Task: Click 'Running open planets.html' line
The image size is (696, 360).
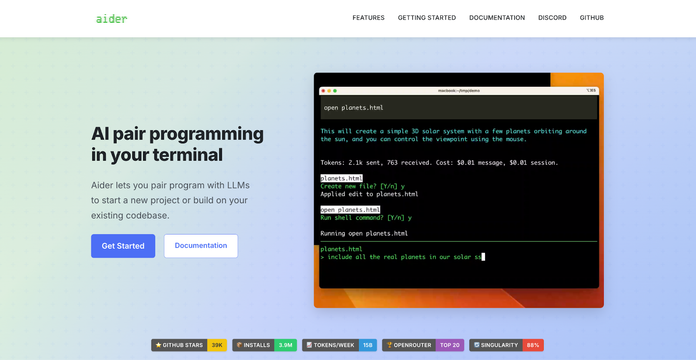Action: point(364,234)
